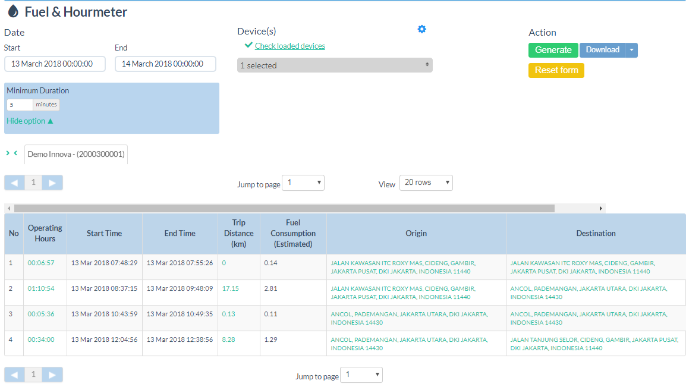The width and height of the screenshot is (686, 390).
Task: Expand the Download button caret menu
Action: [631, 50]
